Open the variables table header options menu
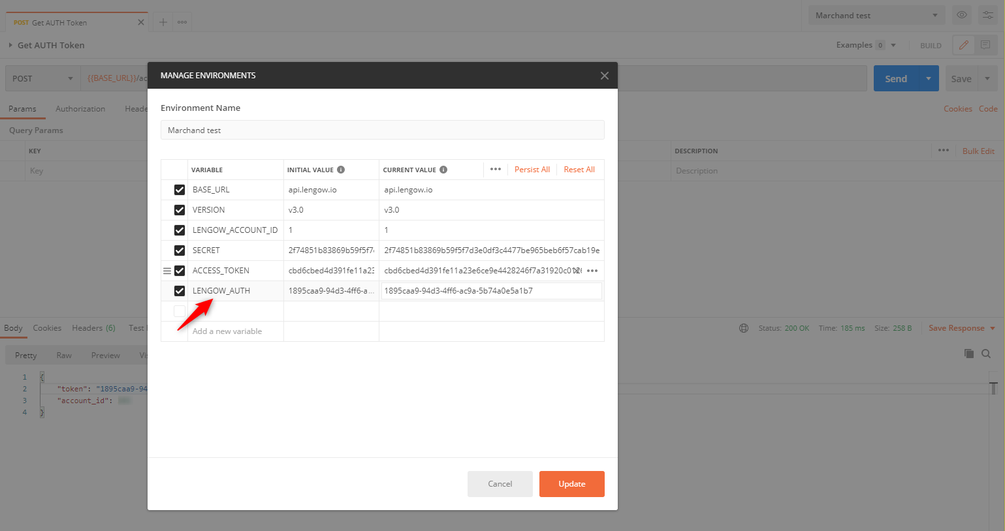Viewport: 1005px width, 531px height. 496,170
